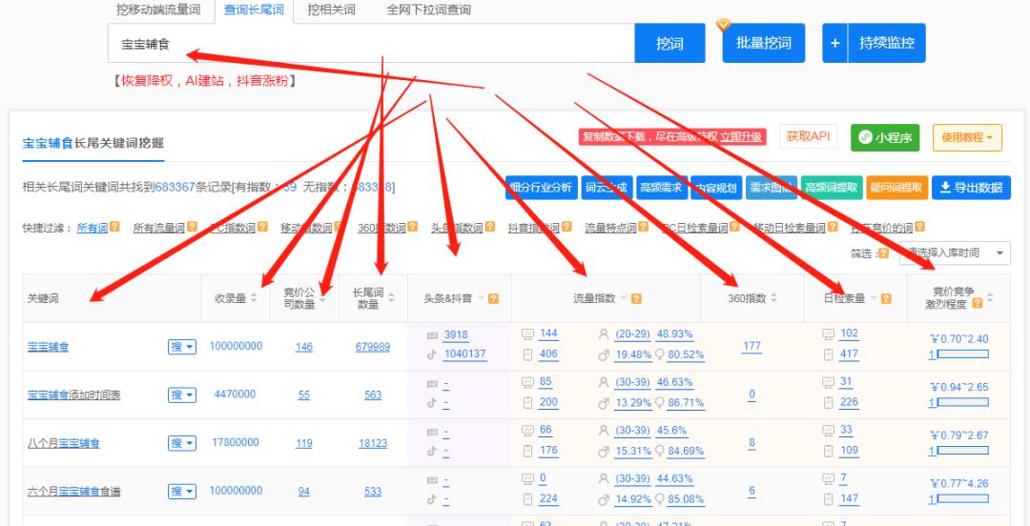Click help icon in 竞价竞争激烈程度 header
The height and width of the screenshot is (526, 1030).
tap(978, 304)
